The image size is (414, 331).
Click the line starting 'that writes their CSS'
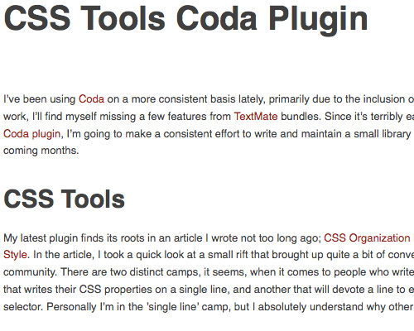209,290
